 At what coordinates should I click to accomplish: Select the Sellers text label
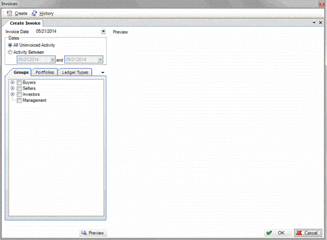tap(29, 89)
